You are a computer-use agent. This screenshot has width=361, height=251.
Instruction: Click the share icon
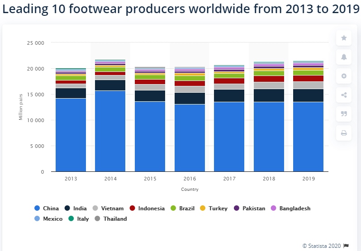344,95
